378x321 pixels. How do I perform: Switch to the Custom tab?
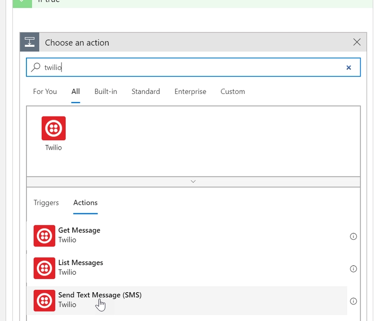click(x=232, y=92)
